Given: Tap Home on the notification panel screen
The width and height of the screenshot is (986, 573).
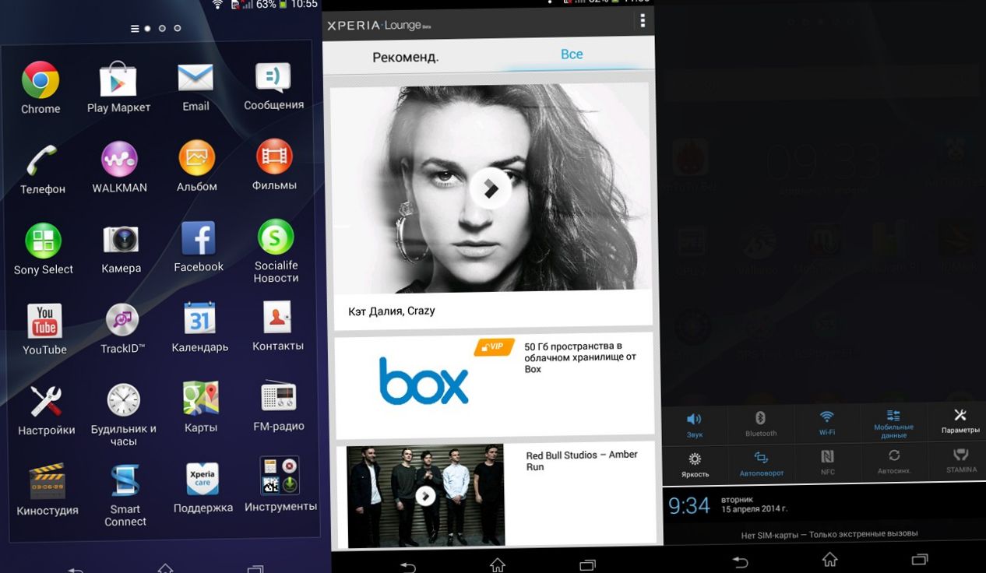Looking at the screenshot, I should (830, 560).
